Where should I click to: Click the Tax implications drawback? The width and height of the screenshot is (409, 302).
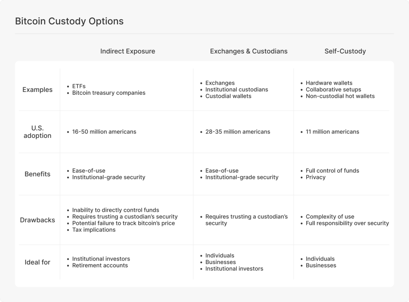click(94, 230)
